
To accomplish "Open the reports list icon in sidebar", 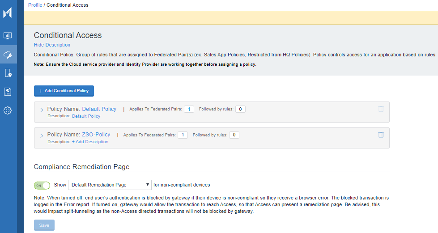I will (x=8, y=92).
